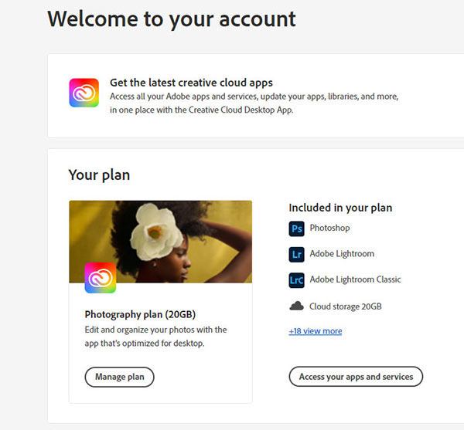Click Access your apps and services
464x430 pixels.
click(356, 377)
